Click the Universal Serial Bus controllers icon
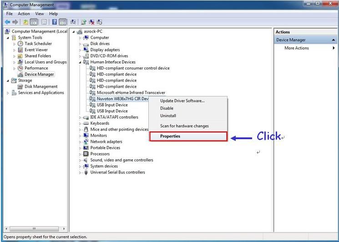The width and height of the screenshot is (339, 242). click(86, 172)
